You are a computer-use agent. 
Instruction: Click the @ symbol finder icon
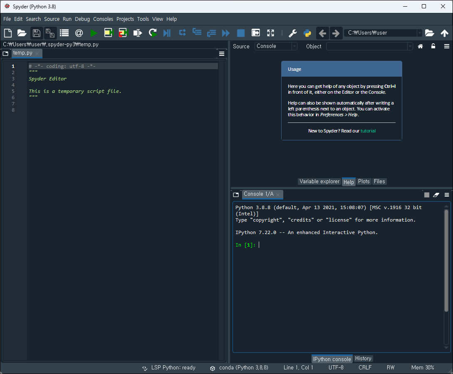coord(79,33)
